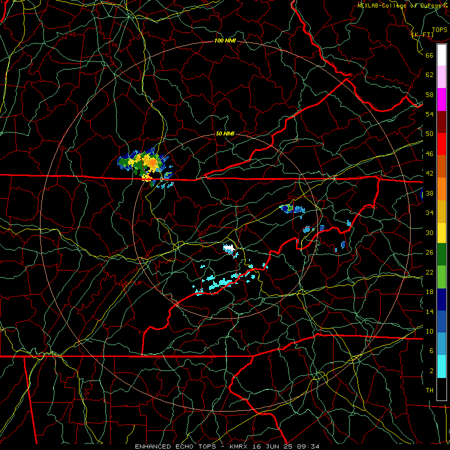This screenshot has height=450, width=450.
Task: Click the gold swatch in the legend
Action: point(441,211)
